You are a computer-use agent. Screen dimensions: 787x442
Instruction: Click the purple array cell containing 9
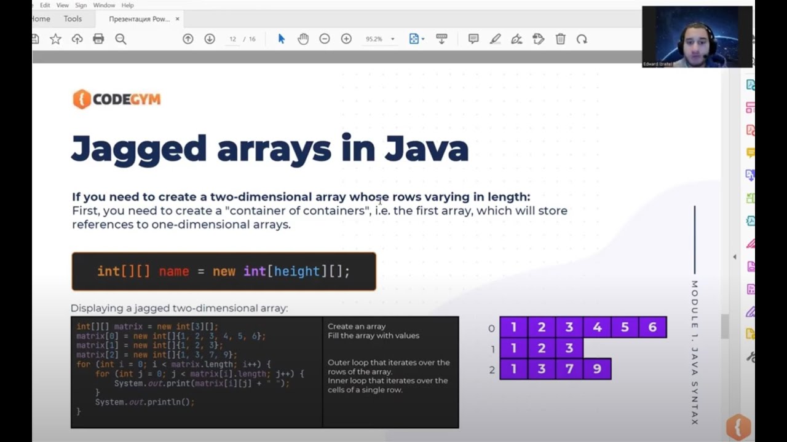[597, 369]
